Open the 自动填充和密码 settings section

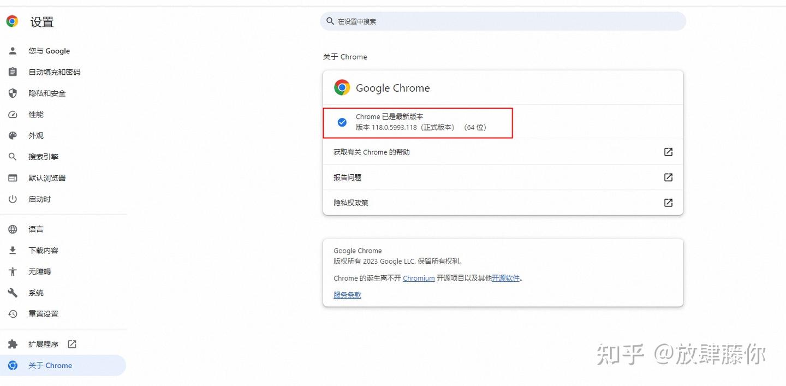coord(55,72)
